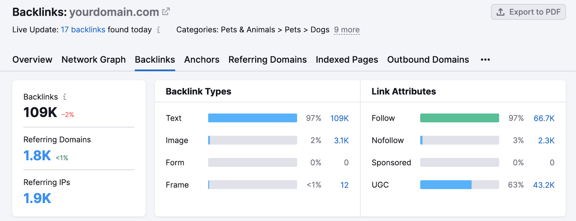Go to Referring Domains tab
The image size is (576, 221).
click(267, 60)
